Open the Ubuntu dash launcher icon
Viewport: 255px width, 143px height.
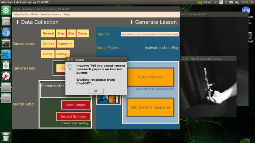(x=6, y=11)
